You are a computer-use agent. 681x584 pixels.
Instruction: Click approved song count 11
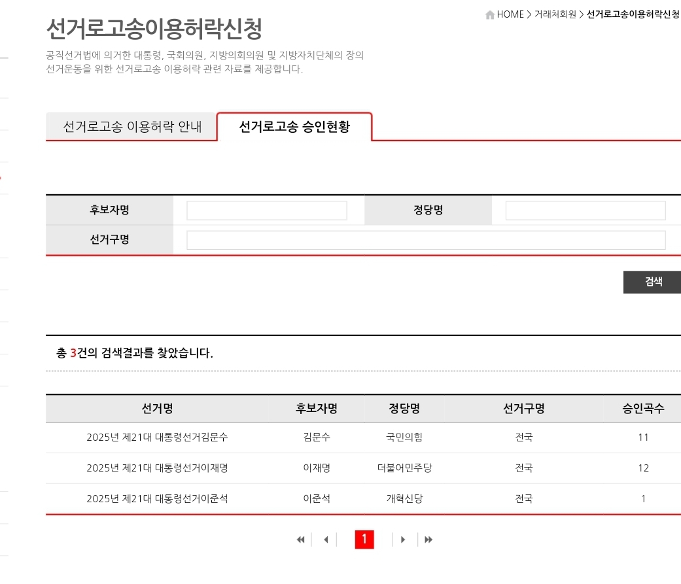click(x=643, y=438)
